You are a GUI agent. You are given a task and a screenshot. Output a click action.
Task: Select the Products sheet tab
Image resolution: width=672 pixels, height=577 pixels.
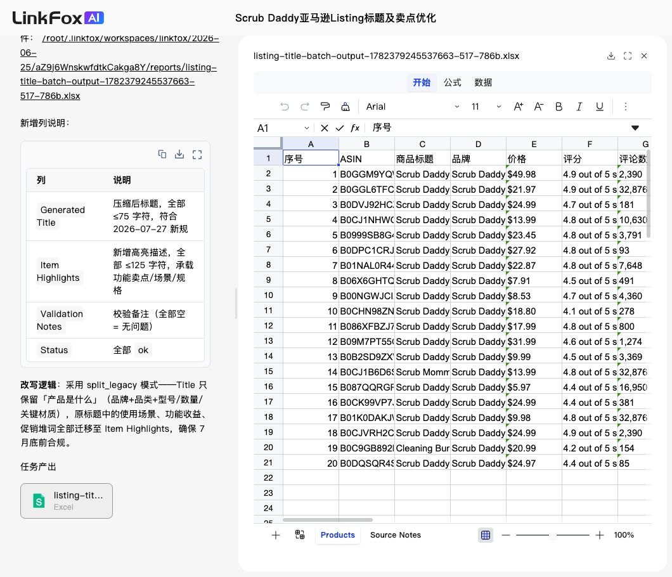coord(338,535)
